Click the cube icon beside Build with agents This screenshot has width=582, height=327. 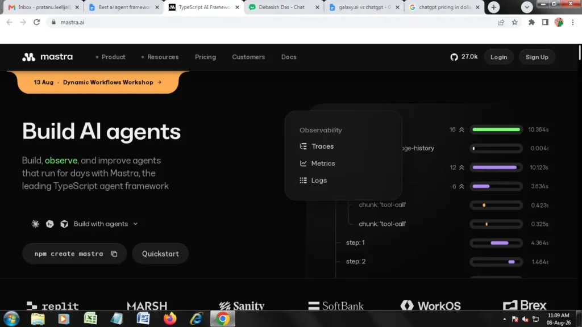pos(64,224)
